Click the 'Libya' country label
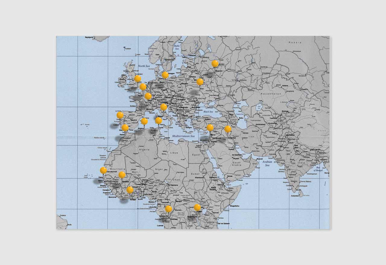The width and height of the screenshot is (386, 265). coord(174,153)
